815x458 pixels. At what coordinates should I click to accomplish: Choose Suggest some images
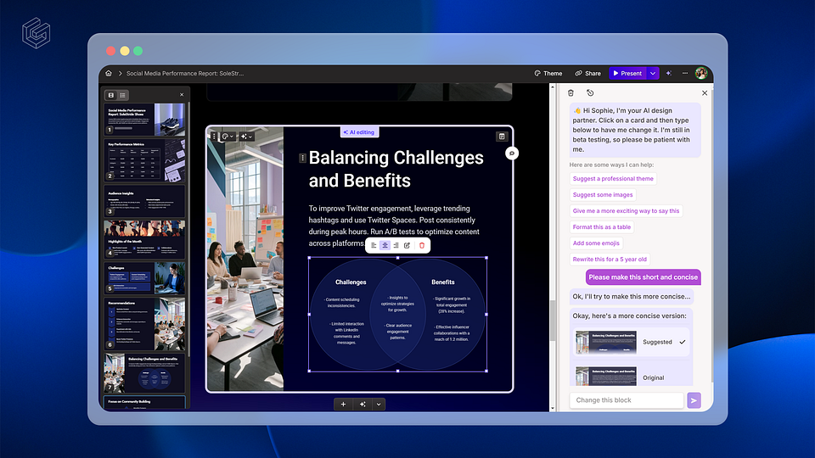pos(603,195)
